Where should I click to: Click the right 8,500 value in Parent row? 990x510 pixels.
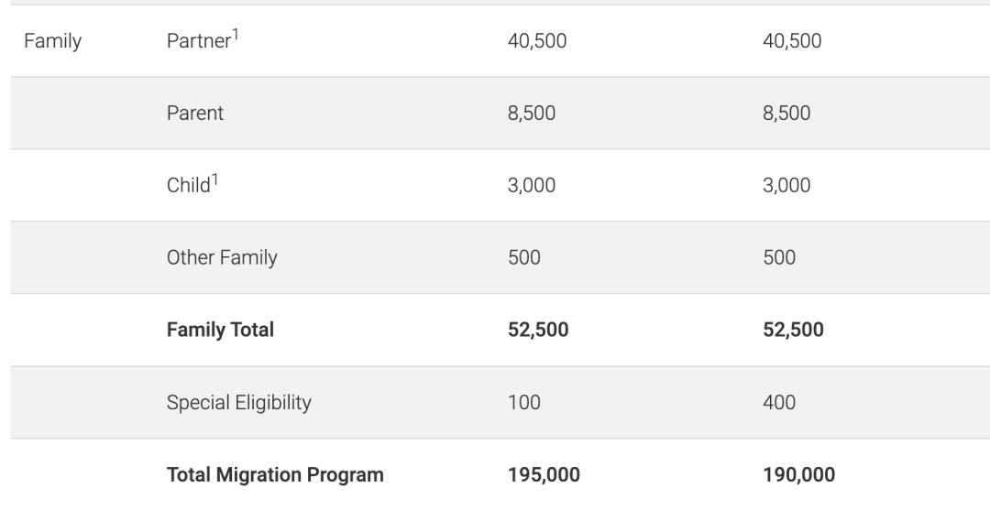[x=786, y=114]
